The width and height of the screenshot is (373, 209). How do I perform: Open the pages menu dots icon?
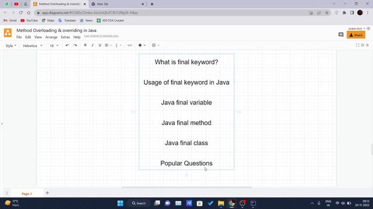pos(7,193)
